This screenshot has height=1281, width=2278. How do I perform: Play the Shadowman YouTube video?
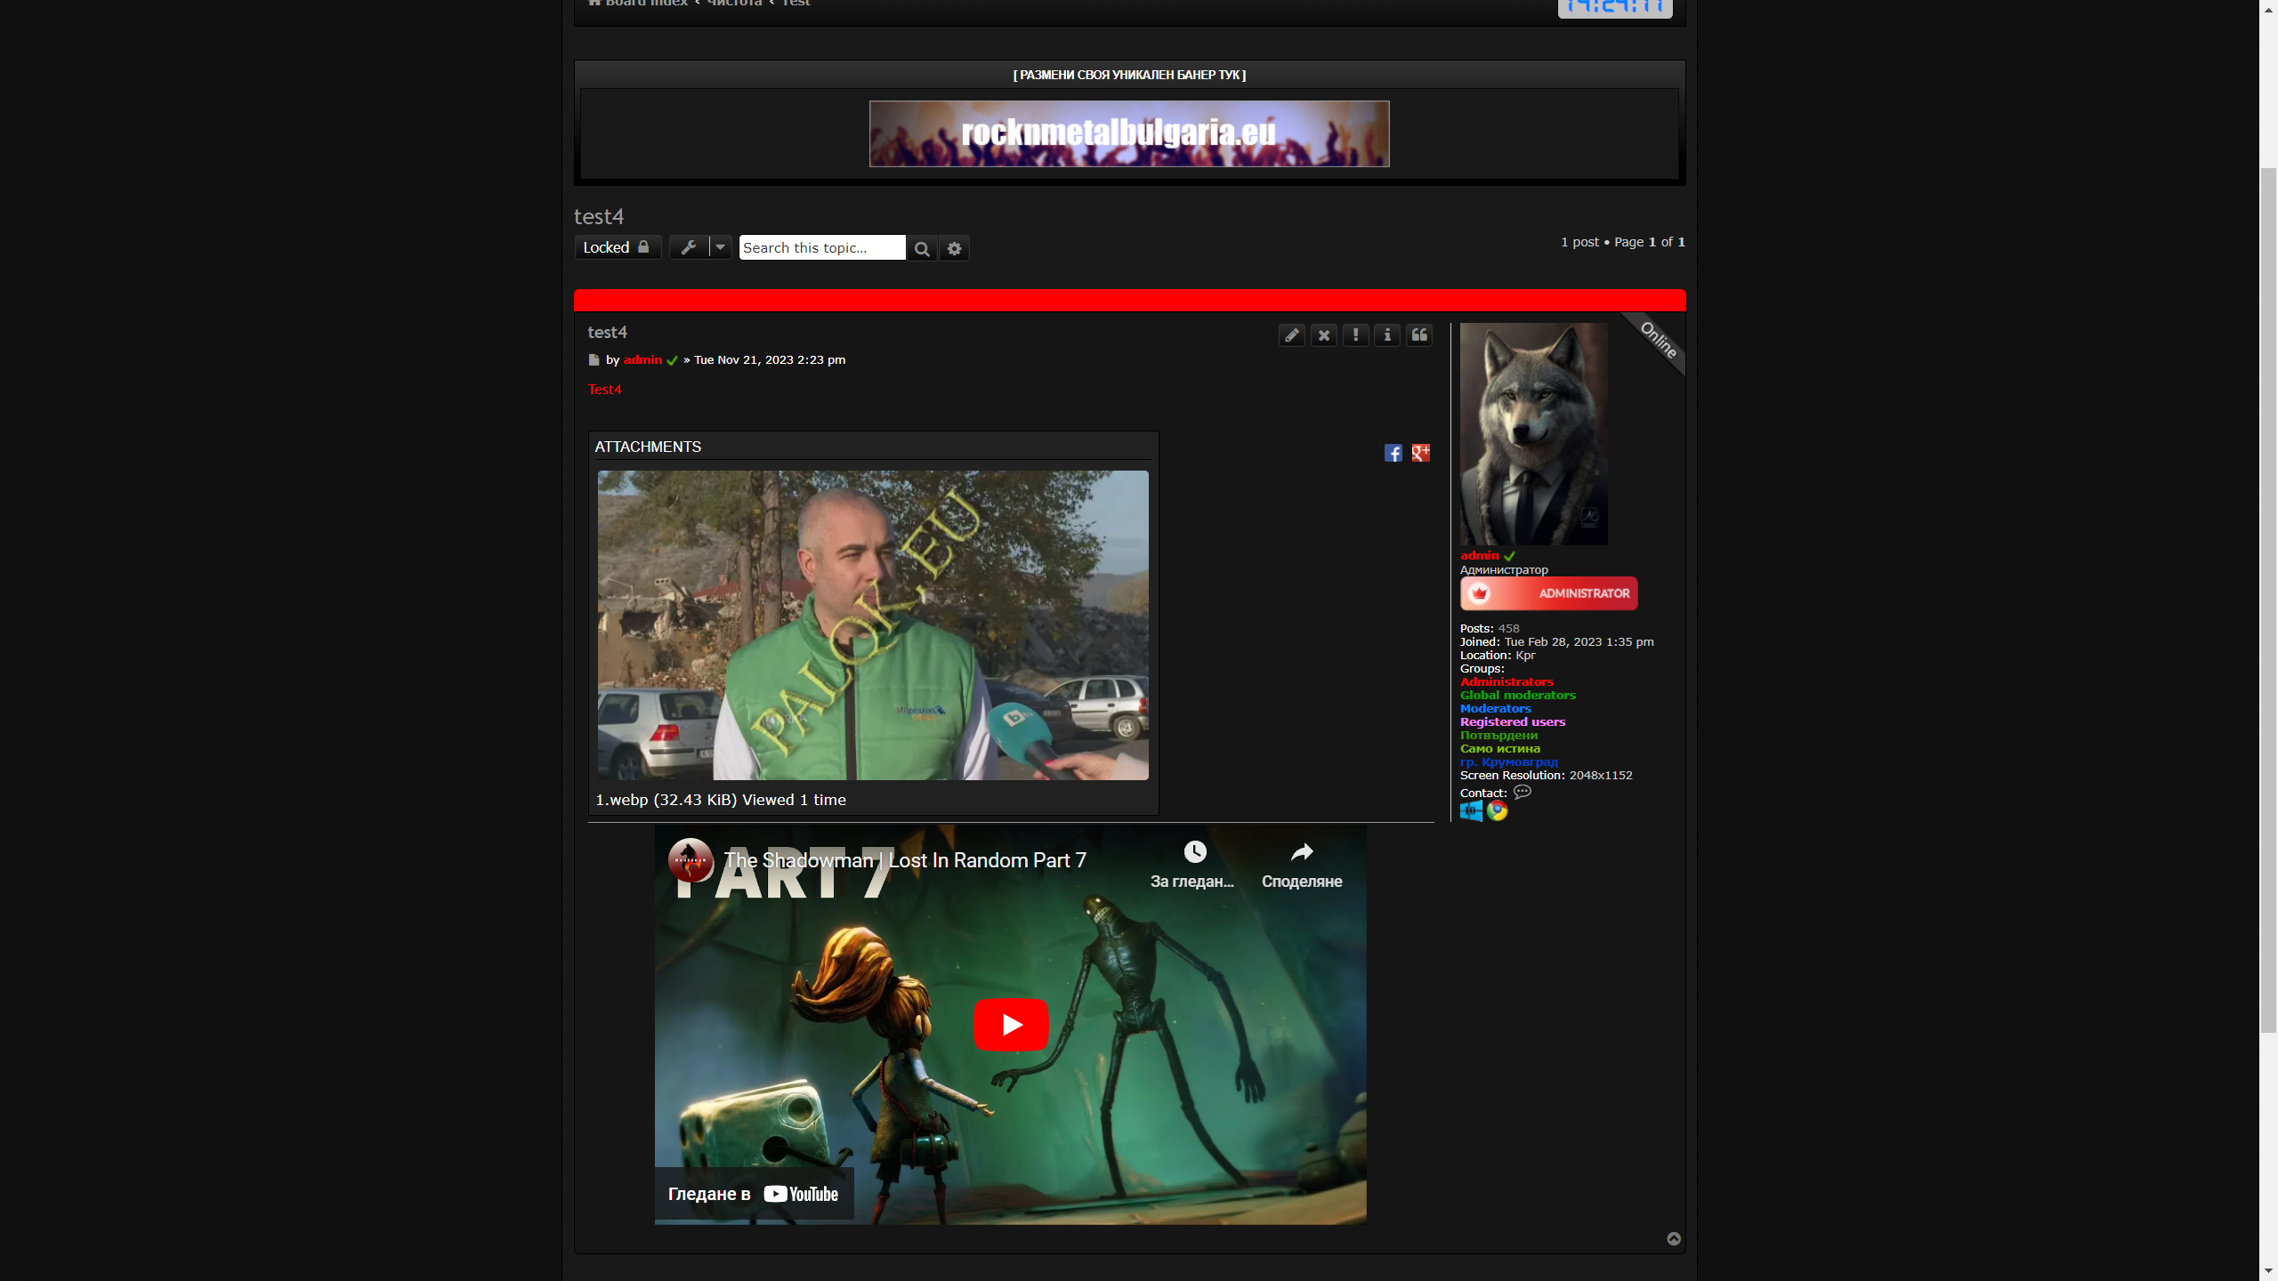point(1011,1025)
